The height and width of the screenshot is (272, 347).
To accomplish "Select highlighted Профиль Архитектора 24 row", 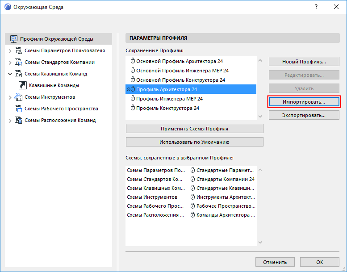I will (191, 89).
